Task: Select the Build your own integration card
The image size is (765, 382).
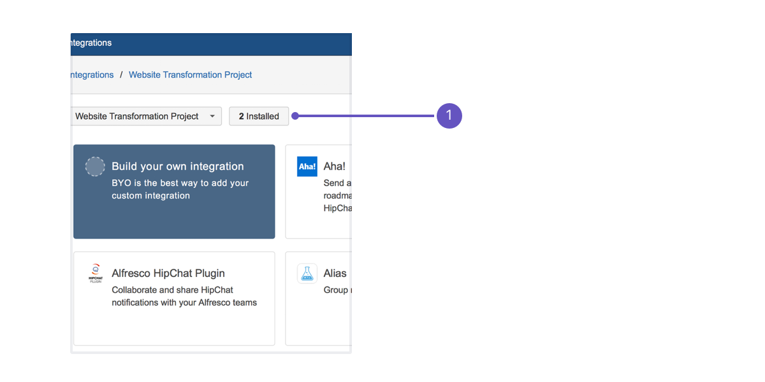Action: click(x=174, y=192)
